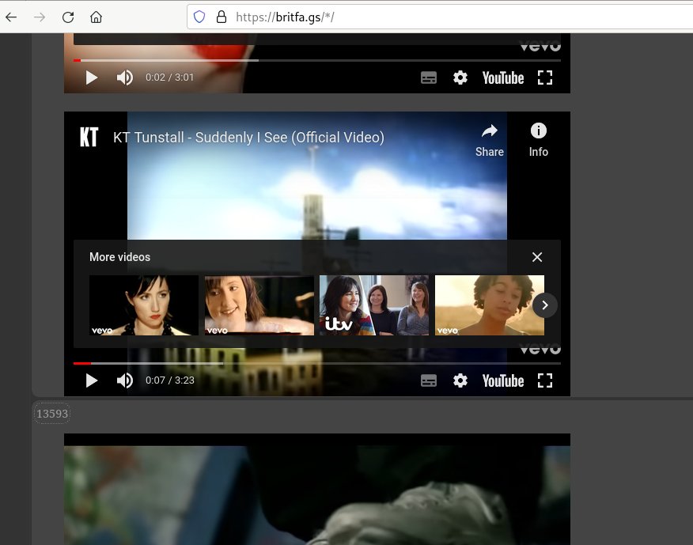Go back to the previous page
This screenshot has width=693, height=545.
(11, 17)
